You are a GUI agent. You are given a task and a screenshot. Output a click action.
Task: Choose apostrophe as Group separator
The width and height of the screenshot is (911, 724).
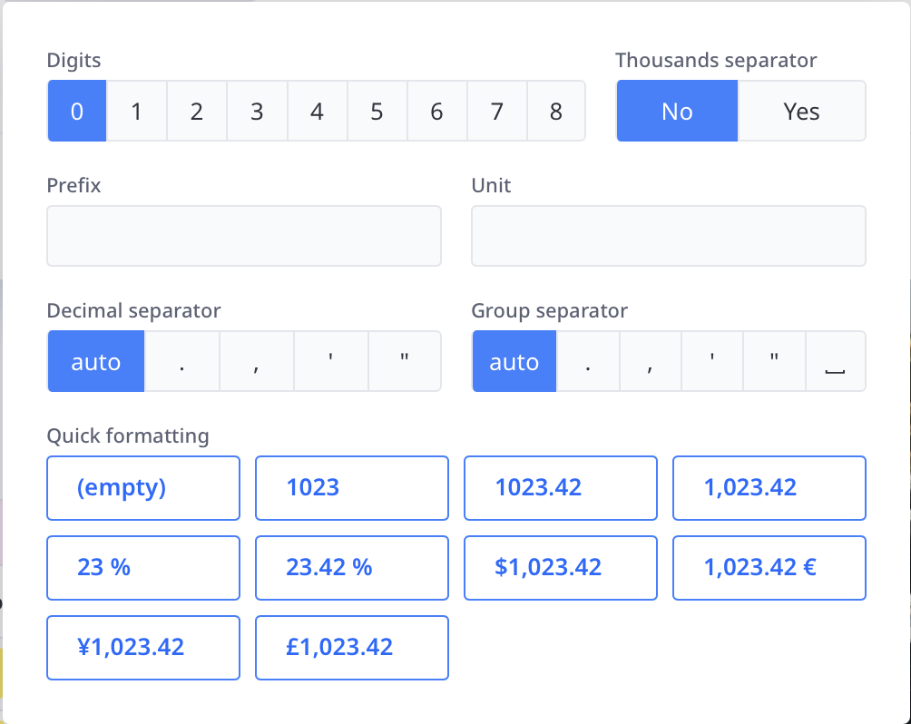(712, 362)
